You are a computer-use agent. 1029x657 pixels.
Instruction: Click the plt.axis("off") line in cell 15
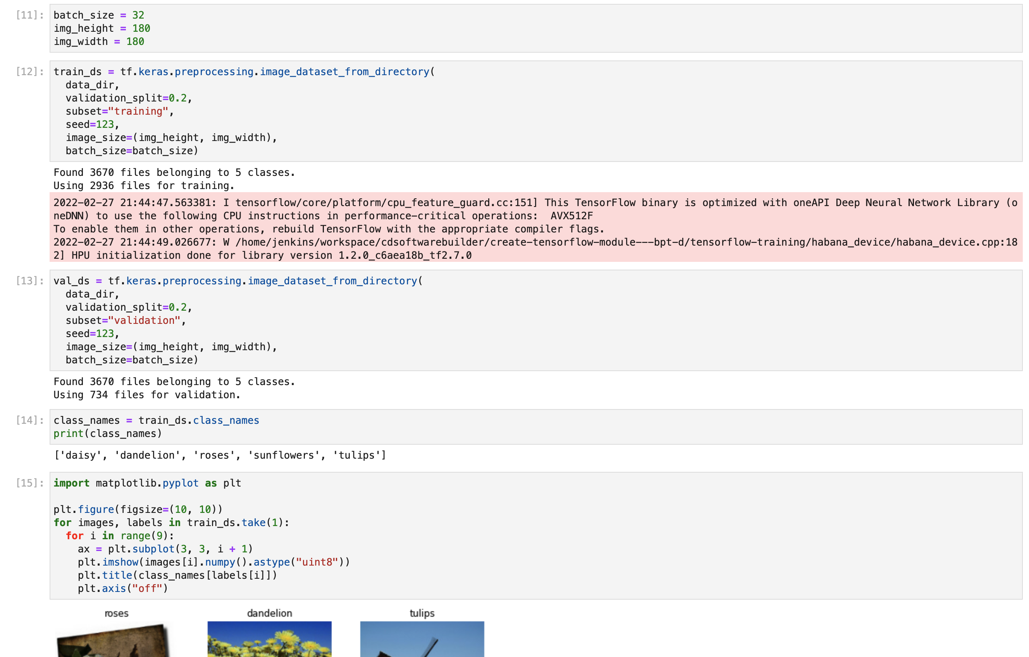(123, 589)
